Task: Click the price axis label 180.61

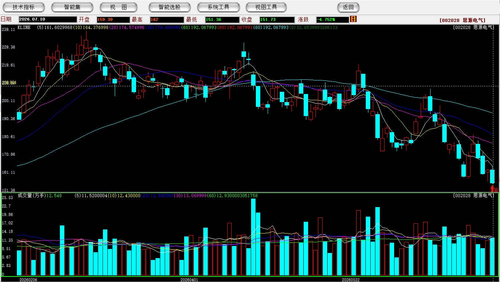Action: (8, 137)
